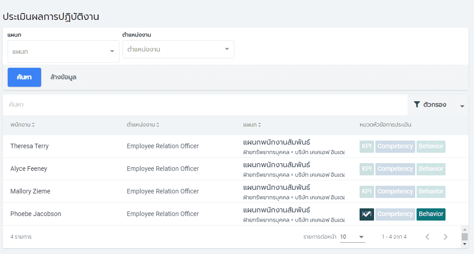This screenshot has width=474, height=254.
Task: Expand the arrow beside ตัวกรอง
Action: click(462, 106)
